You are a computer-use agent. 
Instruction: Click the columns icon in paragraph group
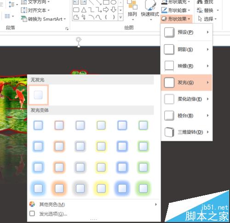click(x=7, y=16)
